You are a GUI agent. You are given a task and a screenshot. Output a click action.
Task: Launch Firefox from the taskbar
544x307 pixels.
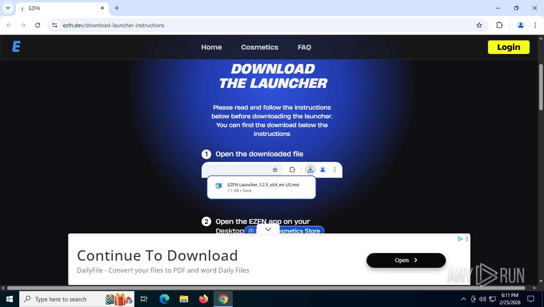204,299
